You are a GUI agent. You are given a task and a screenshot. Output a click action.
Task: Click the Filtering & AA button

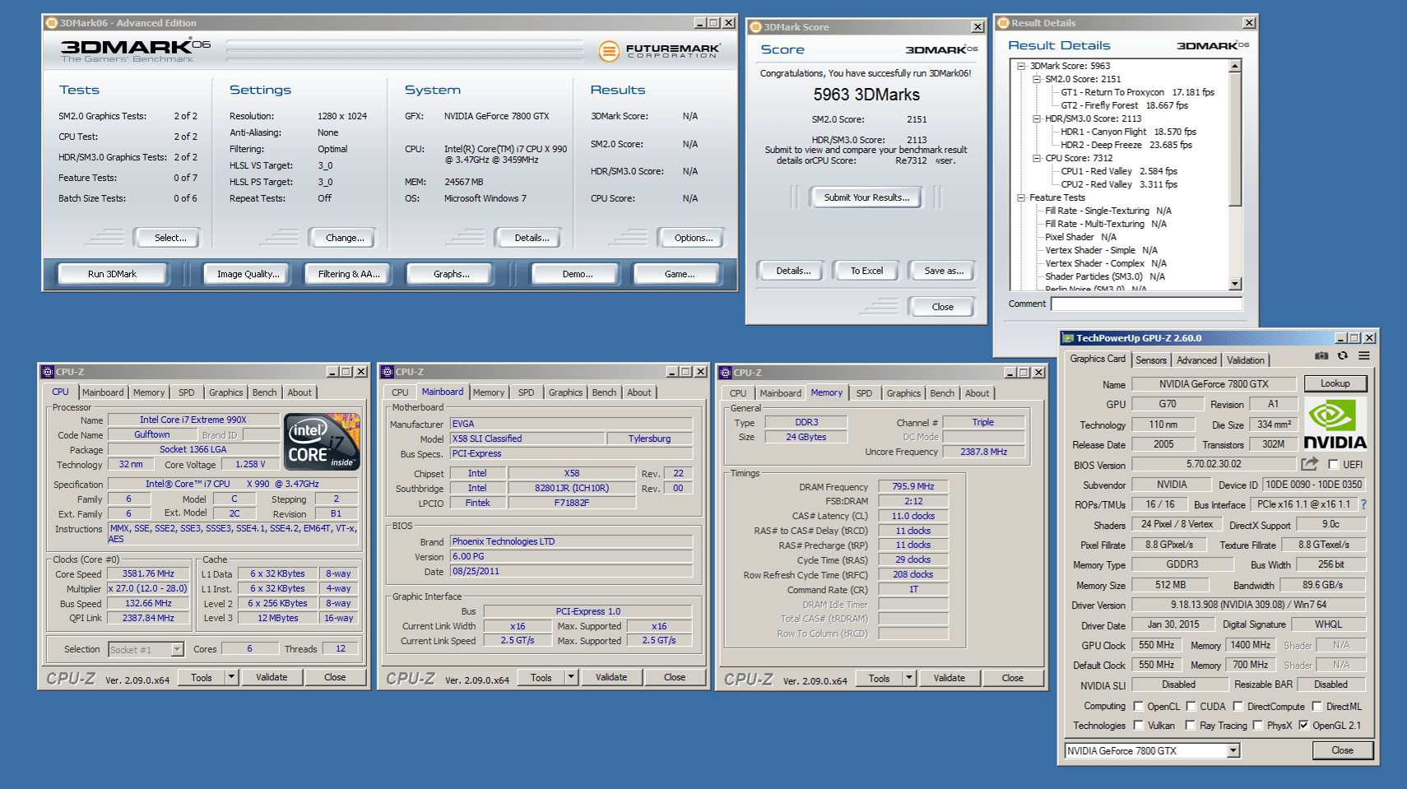[349, 274]
